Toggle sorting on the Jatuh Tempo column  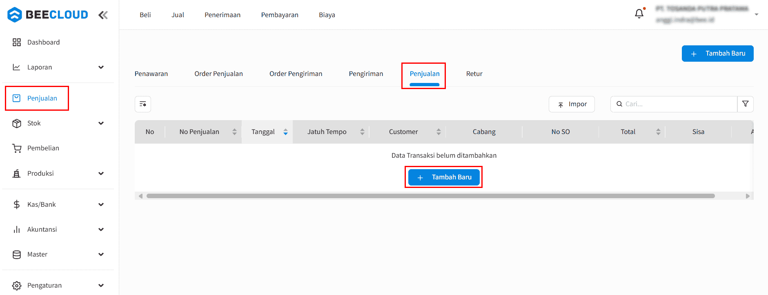point(362,132)
